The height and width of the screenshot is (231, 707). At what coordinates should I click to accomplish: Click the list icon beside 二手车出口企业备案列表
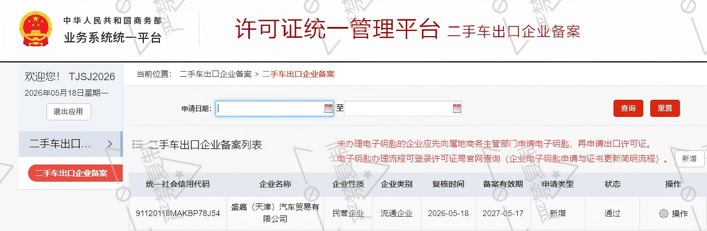click(x=138, y=144)
